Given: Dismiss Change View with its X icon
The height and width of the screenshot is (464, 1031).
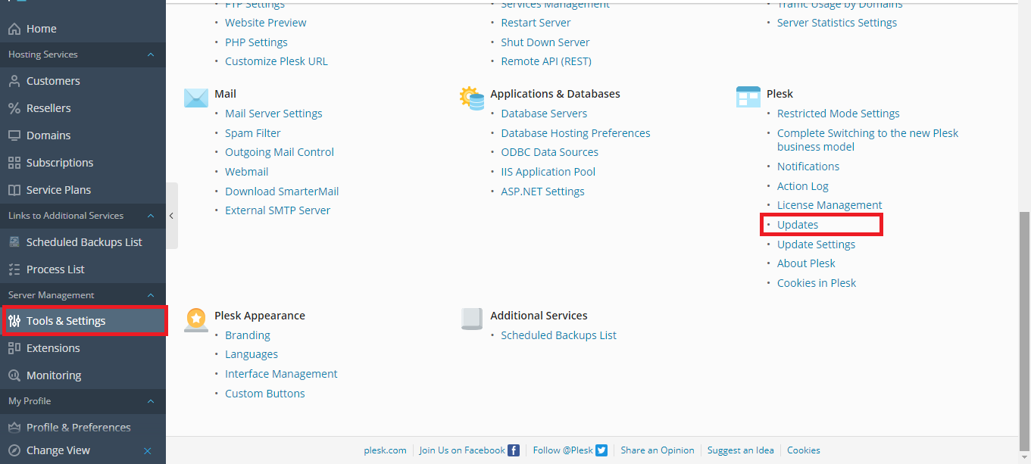Looking at the screenshot, I should pyautogui.click(x=148, y=451).
